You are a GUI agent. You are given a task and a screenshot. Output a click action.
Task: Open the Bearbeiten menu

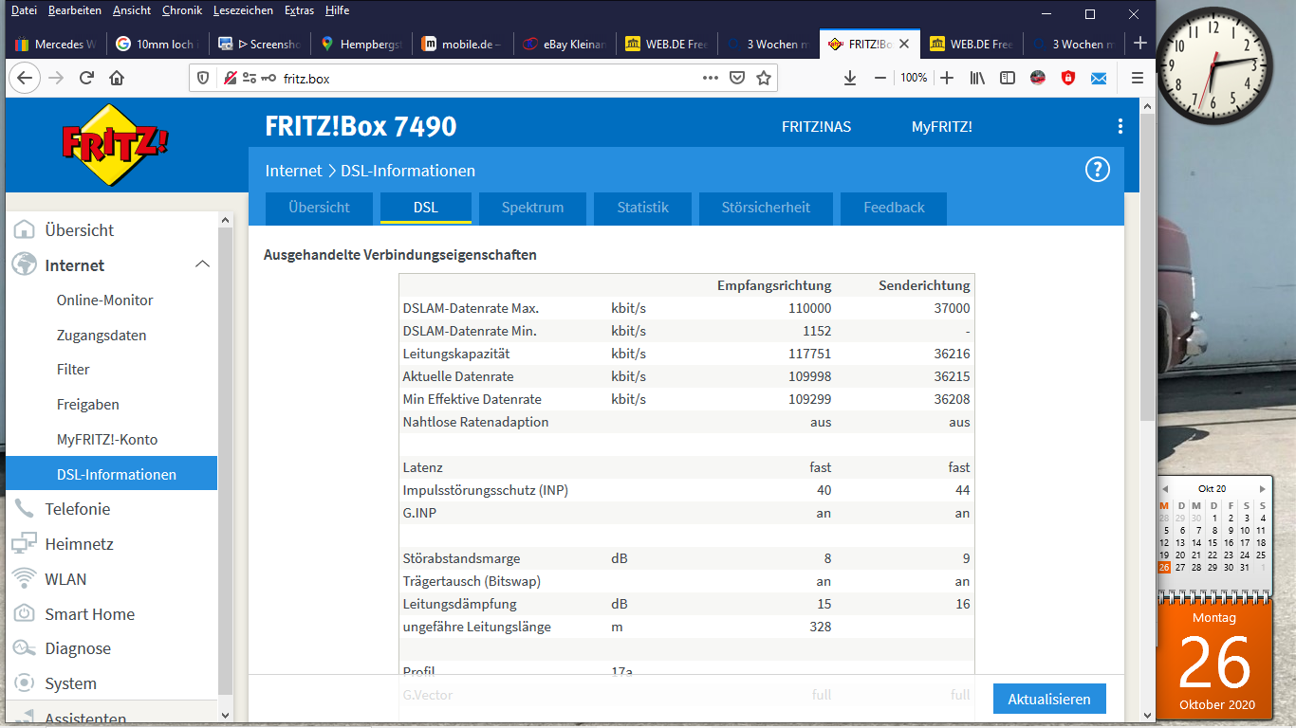(x=75, y=10)
